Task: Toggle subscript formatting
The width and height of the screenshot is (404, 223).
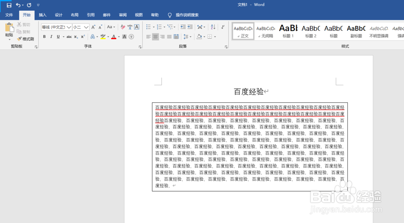Action: click(76, 37)
